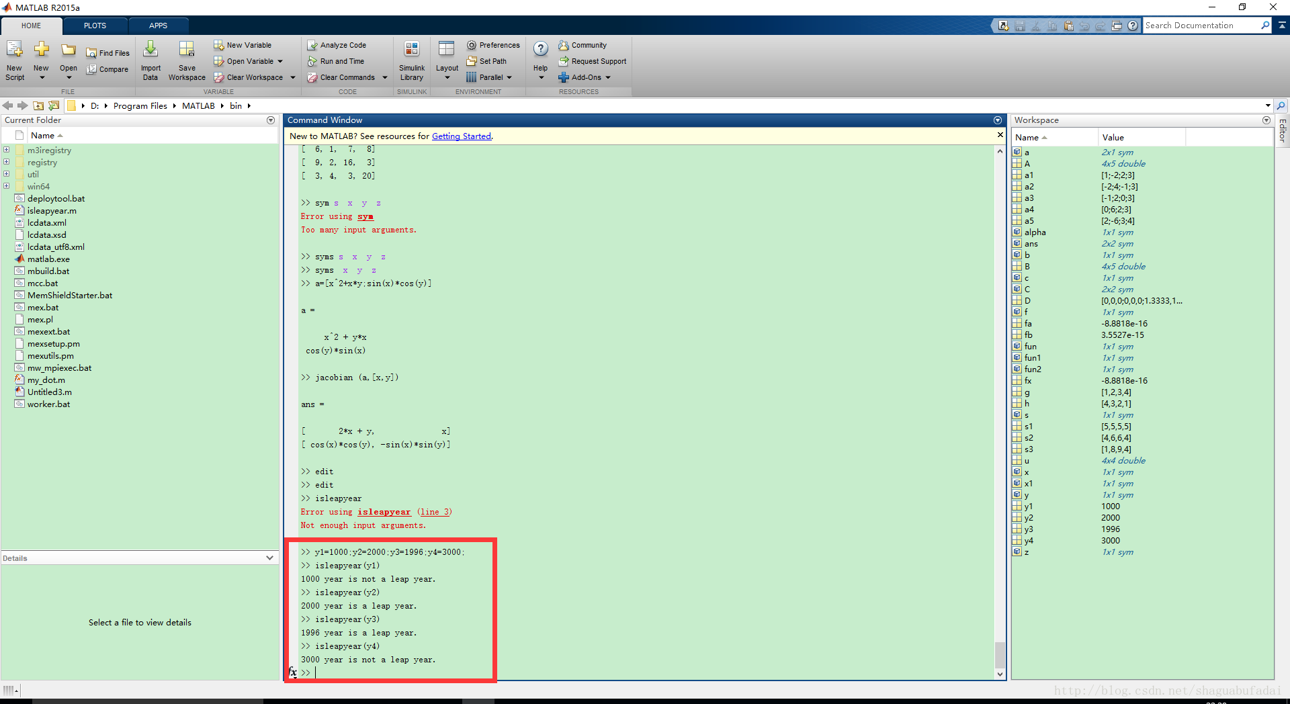The image size is (1290, 704).
Task: Open Clear Commands dropdown arrow
Action: point(385,77)
